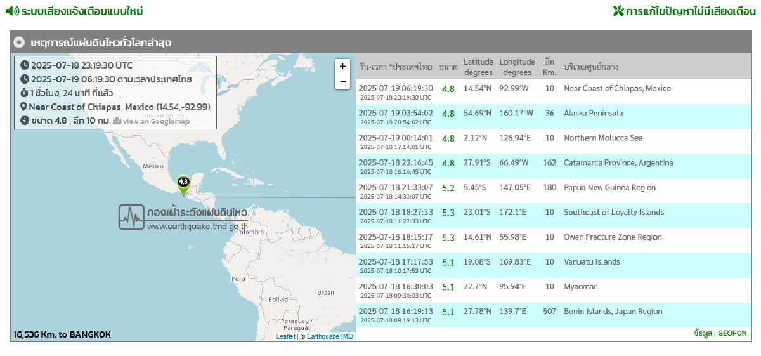Click the tools icon beside sound troubleshooting

coord(618,11)
